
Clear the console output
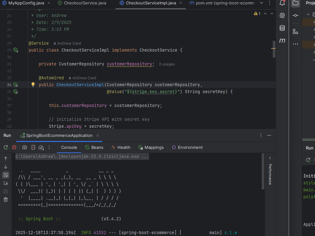[5, 199]
